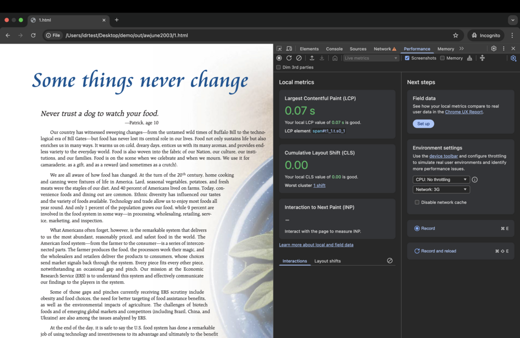Click the inspect element picker icon
520x338 pixels.
[279, 49]
